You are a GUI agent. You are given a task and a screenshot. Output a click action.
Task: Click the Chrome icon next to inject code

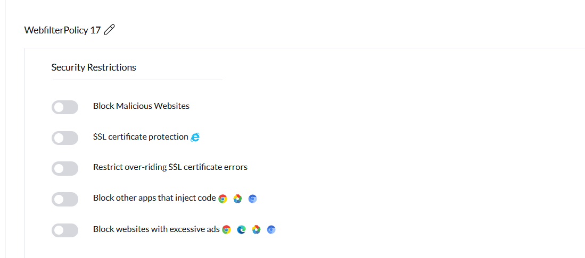(x=223, y=199)
